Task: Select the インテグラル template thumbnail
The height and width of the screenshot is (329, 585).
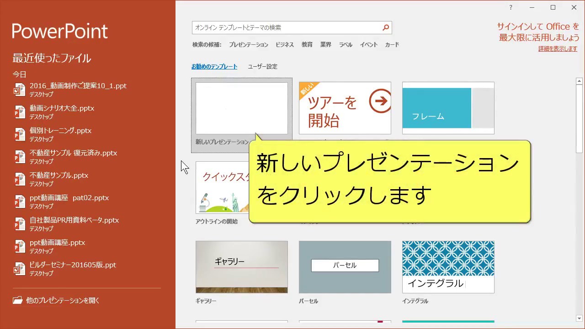Action: click(x=448, y=267)
